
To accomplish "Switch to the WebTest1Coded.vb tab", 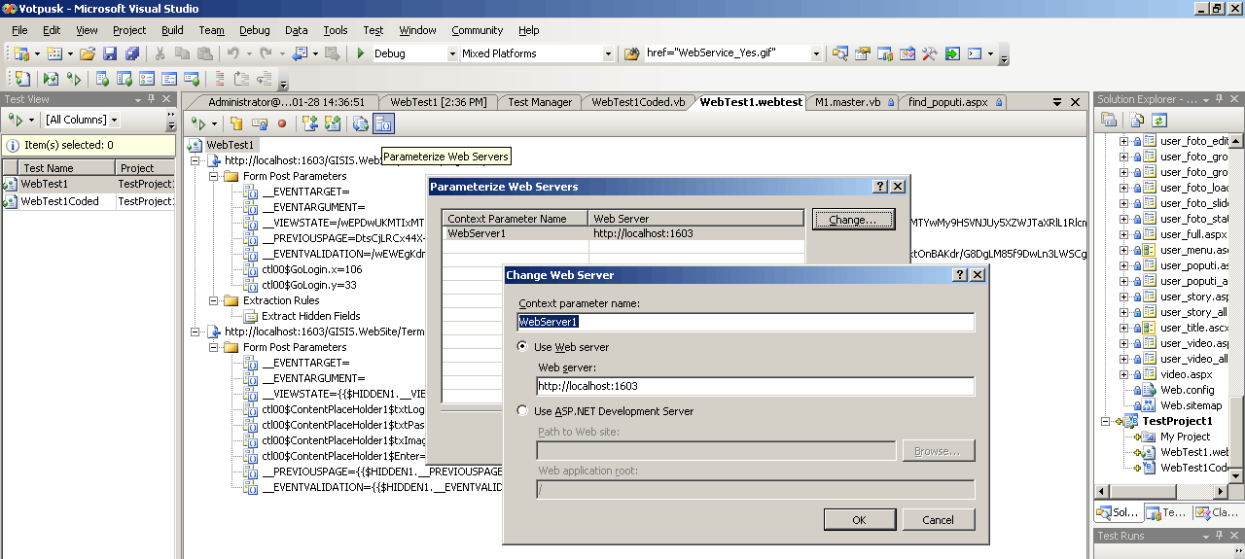I will [x=638, y=101].
